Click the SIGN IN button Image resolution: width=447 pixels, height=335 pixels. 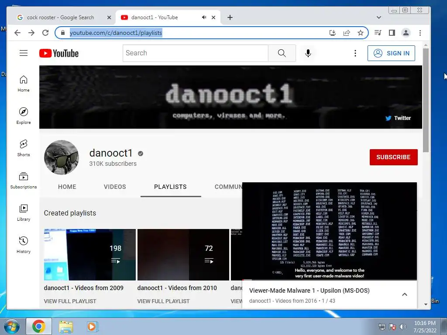click(391, 53)
